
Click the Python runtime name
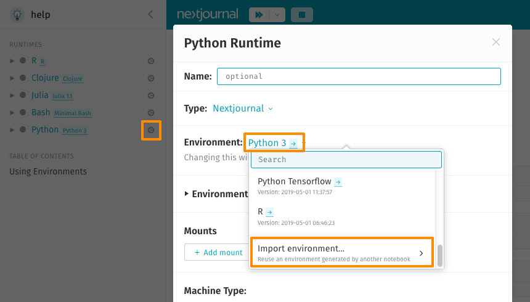pos(45,129)
